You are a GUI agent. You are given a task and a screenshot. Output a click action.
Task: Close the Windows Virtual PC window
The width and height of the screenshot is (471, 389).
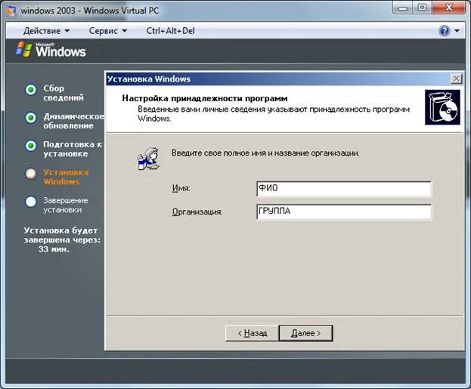coord(449,8)
